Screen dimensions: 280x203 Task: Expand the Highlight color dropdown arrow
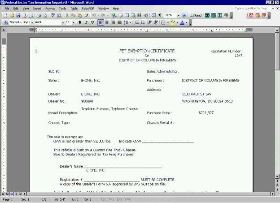pyautogui.click(x=177, y=22)
